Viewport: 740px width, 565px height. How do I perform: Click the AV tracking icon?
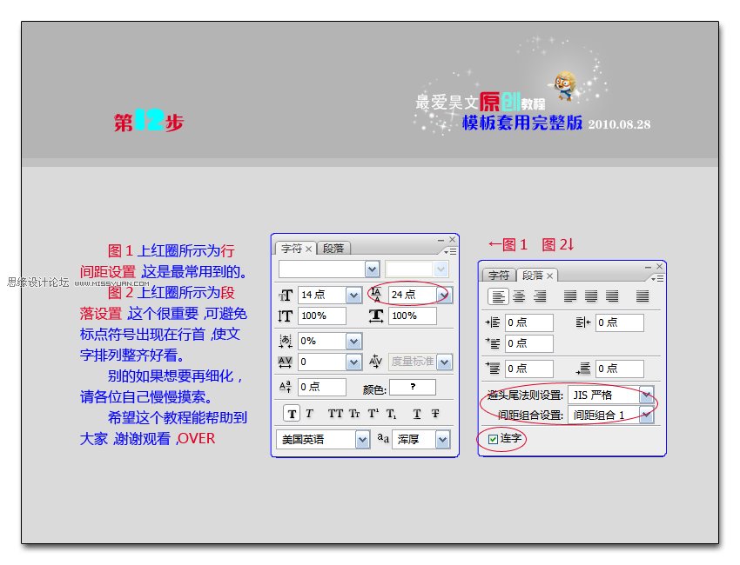pyautogui.click(x=285, y=362)
